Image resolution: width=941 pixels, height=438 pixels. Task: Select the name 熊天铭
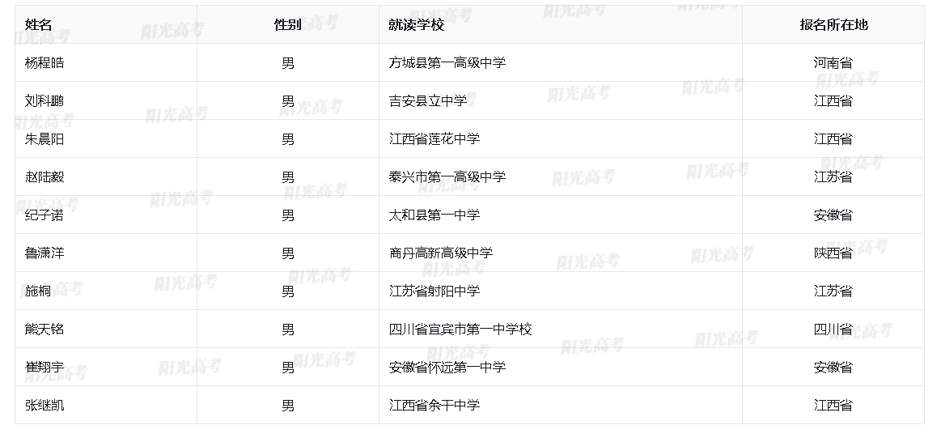coord(45,330)
